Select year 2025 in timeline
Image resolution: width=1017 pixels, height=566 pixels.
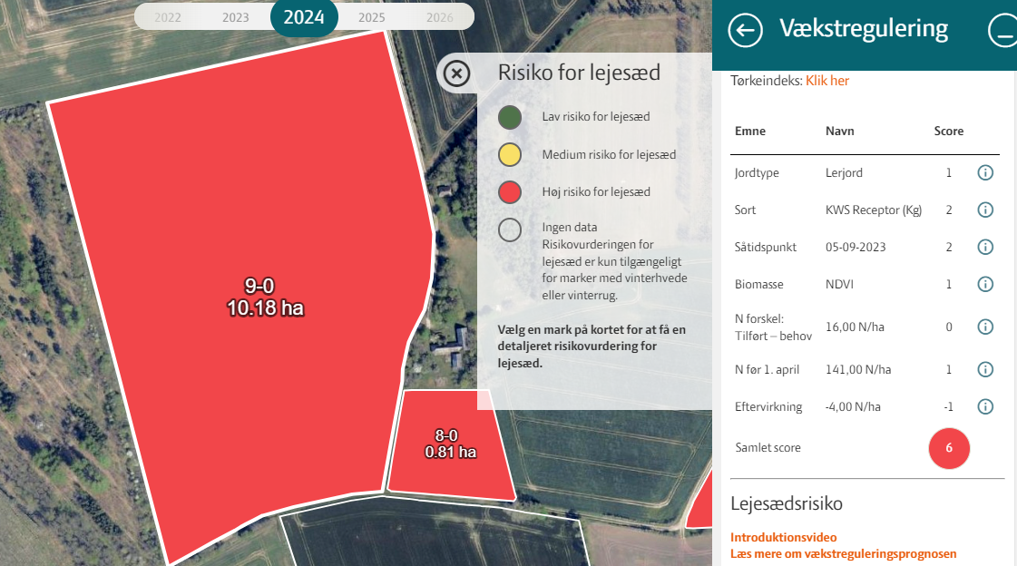coord(371,17)
